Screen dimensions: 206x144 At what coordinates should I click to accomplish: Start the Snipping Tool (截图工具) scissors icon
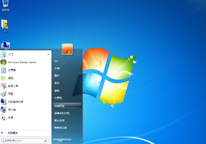tap(4, 86)
